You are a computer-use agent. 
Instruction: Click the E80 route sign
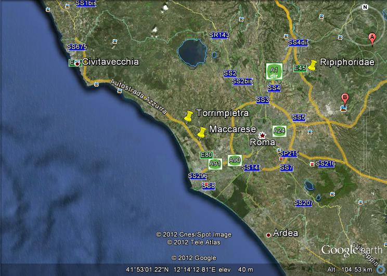tap(207, 155)
